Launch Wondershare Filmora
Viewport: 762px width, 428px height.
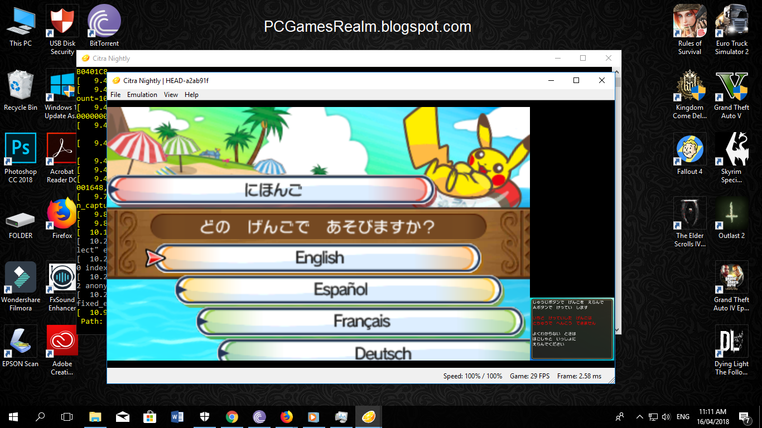pos(21,286)
